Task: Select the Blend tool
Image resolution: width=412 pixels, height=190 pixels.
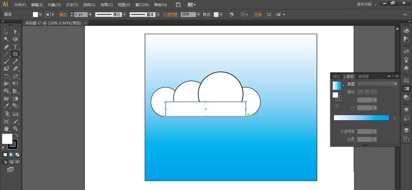Action: pos(16,106)
